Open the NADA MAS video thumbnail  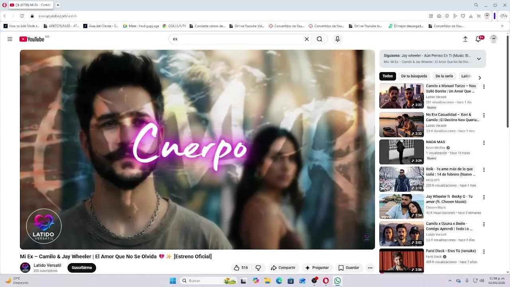402,152
